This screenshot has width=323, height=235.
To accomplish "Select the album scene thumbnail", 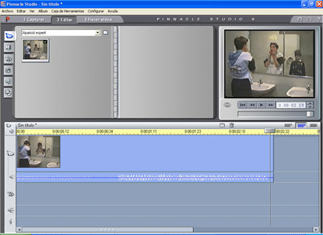I will point(36,50).
